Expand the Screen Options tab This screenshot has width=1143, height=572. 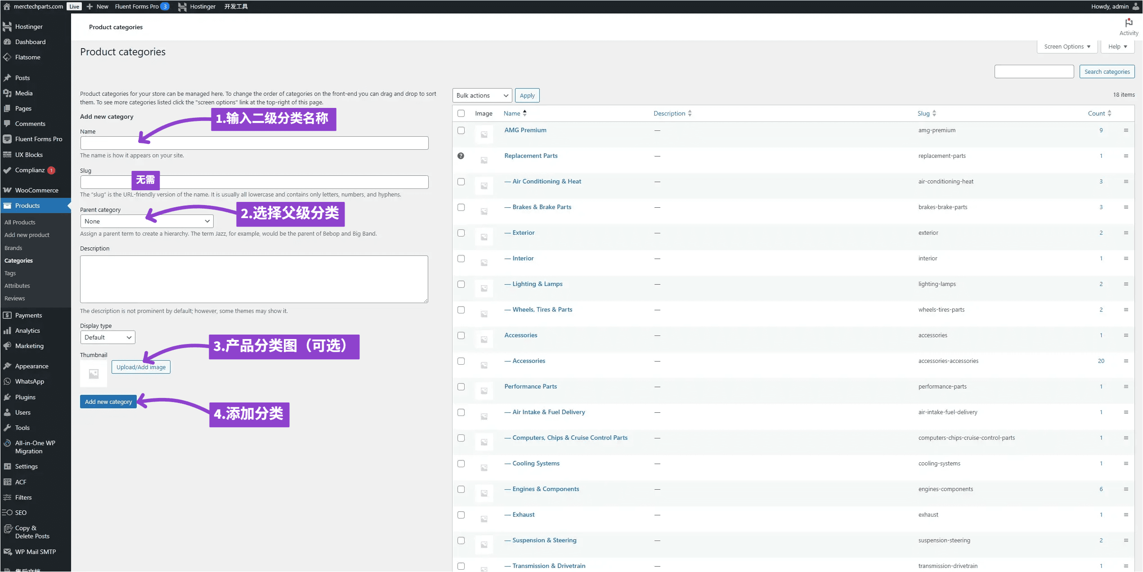[x=1067, y=47]
